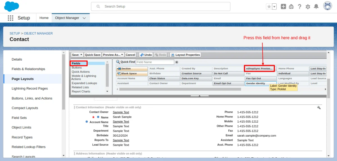Screen dimensions: 337x161
Task: Click the Quick Save button
Action: (x=92, y=55)
